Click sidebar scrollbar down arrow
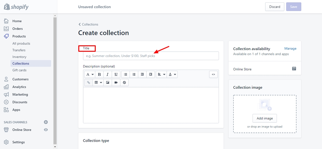Image resolution: width=322 pixels, height=149 pixels. click(55, 147)
